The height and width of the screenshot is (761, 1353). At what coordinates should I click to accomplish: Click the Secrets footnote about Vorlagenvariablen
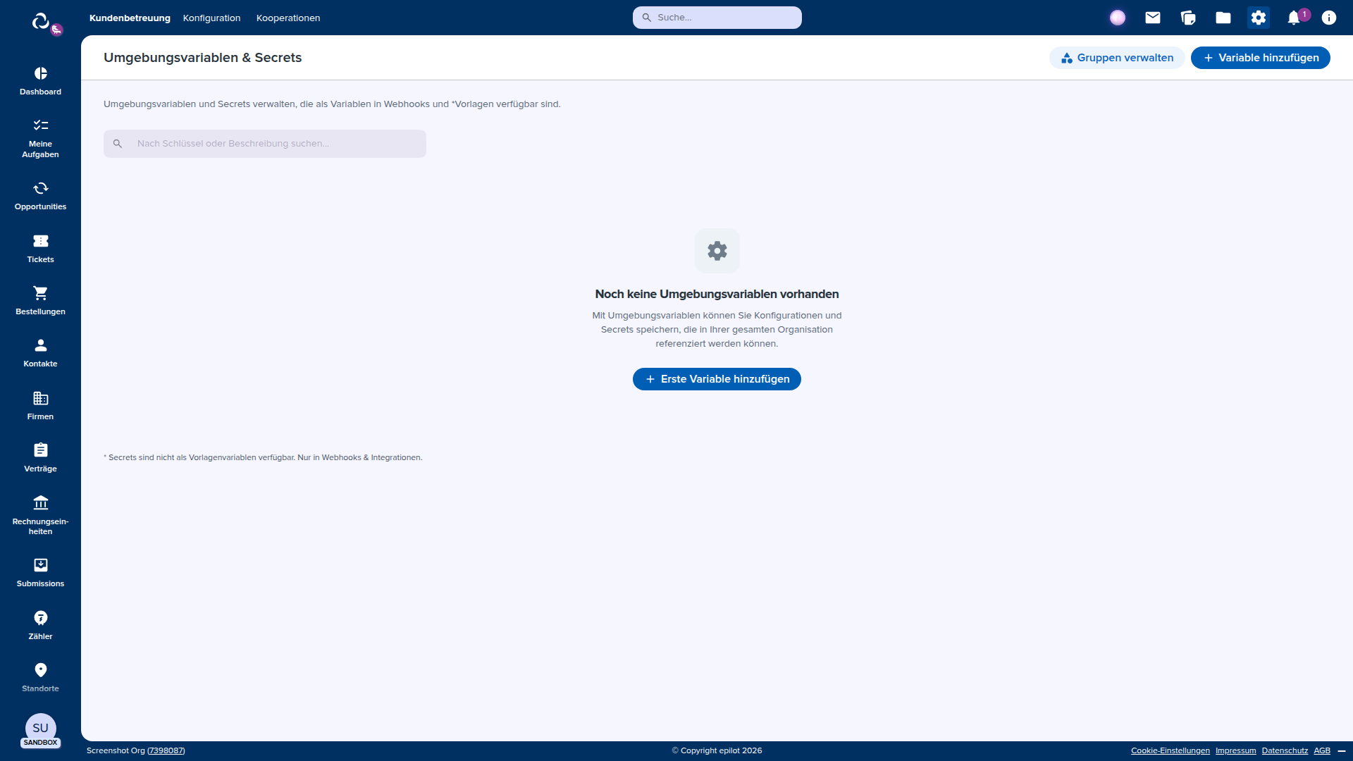pos(263,457)
